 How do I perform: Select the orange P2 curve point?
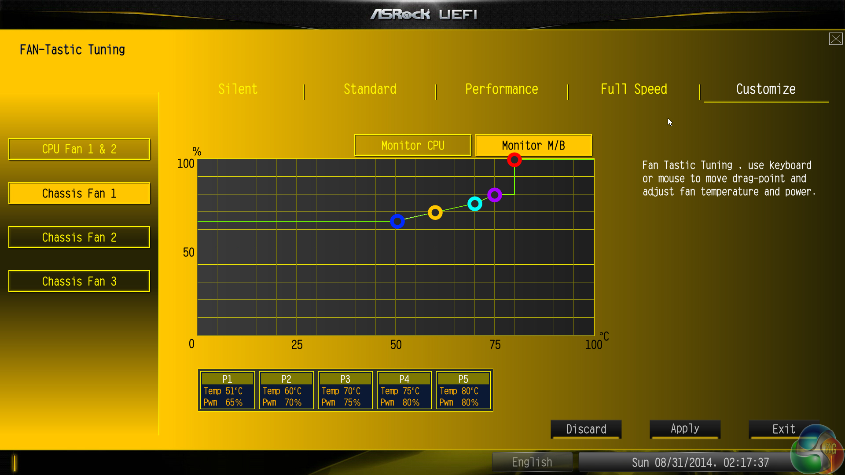(435, 212)
